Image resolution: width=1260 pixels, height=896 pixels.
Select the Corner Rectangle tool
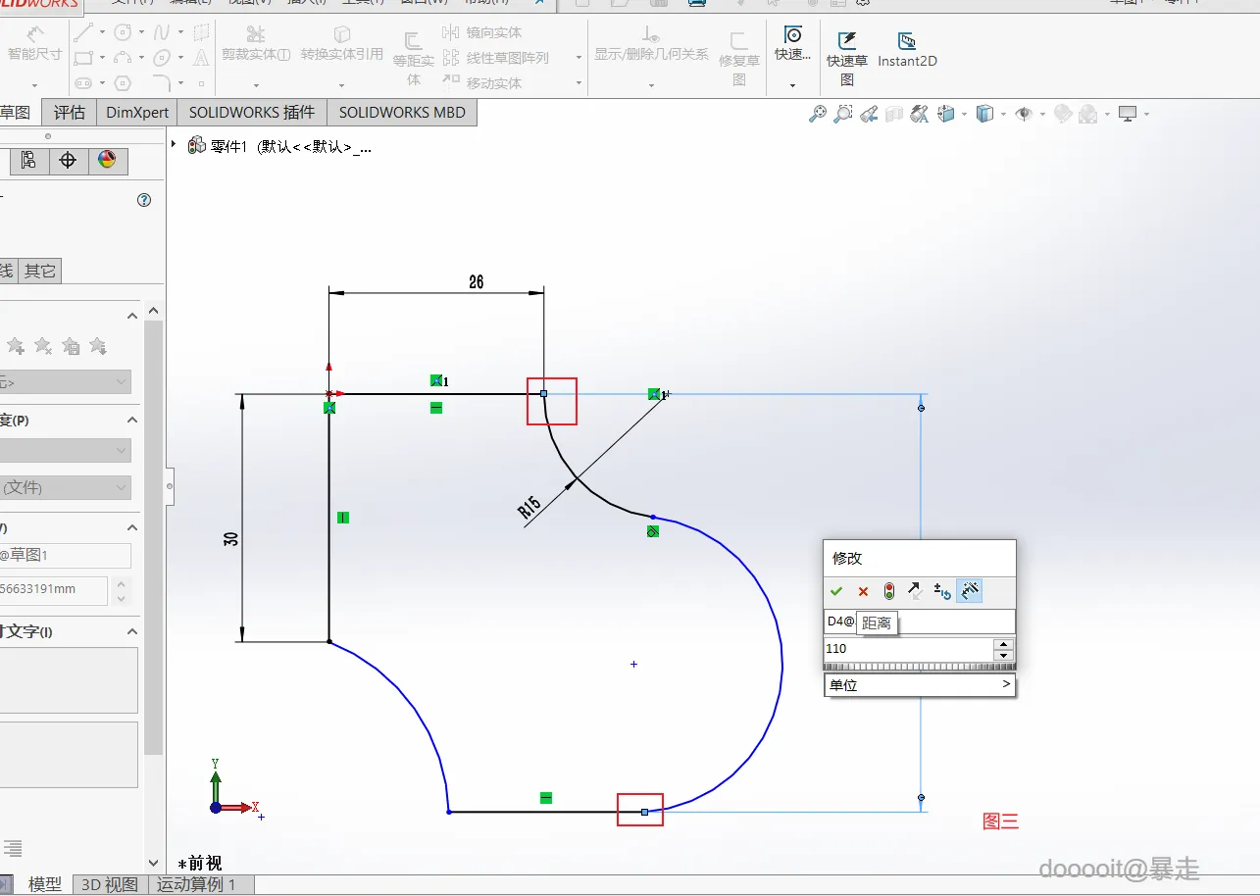(84, 58)
